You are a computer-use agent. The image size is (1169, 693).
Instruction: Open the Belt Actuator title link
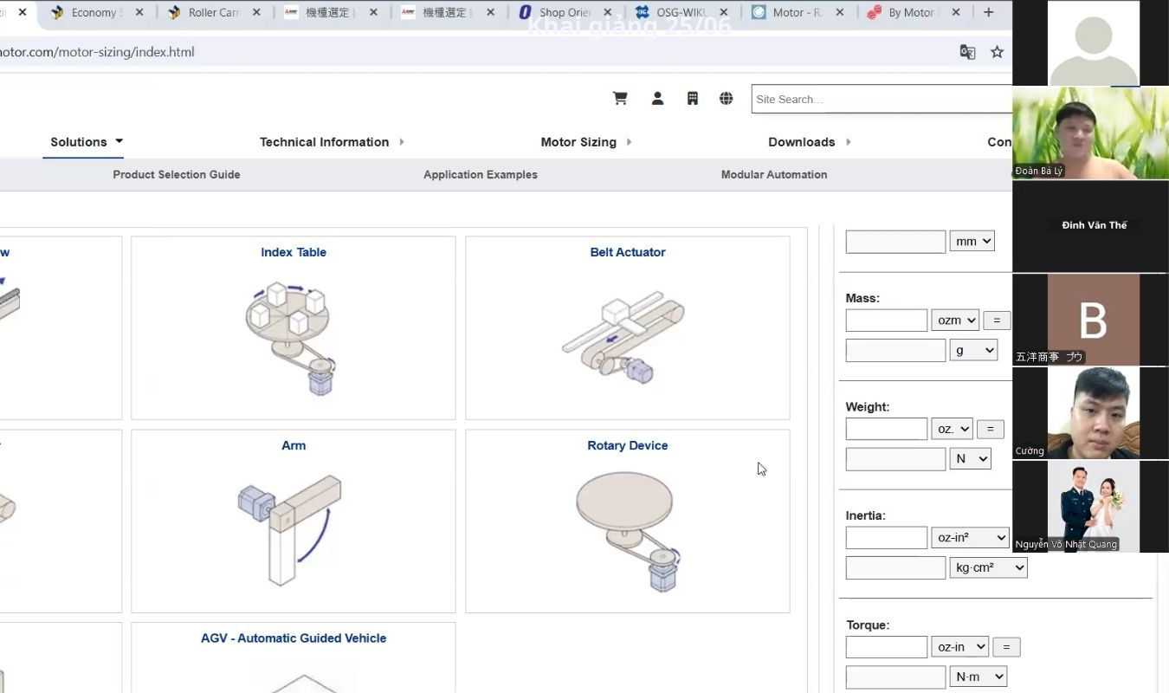628,252
